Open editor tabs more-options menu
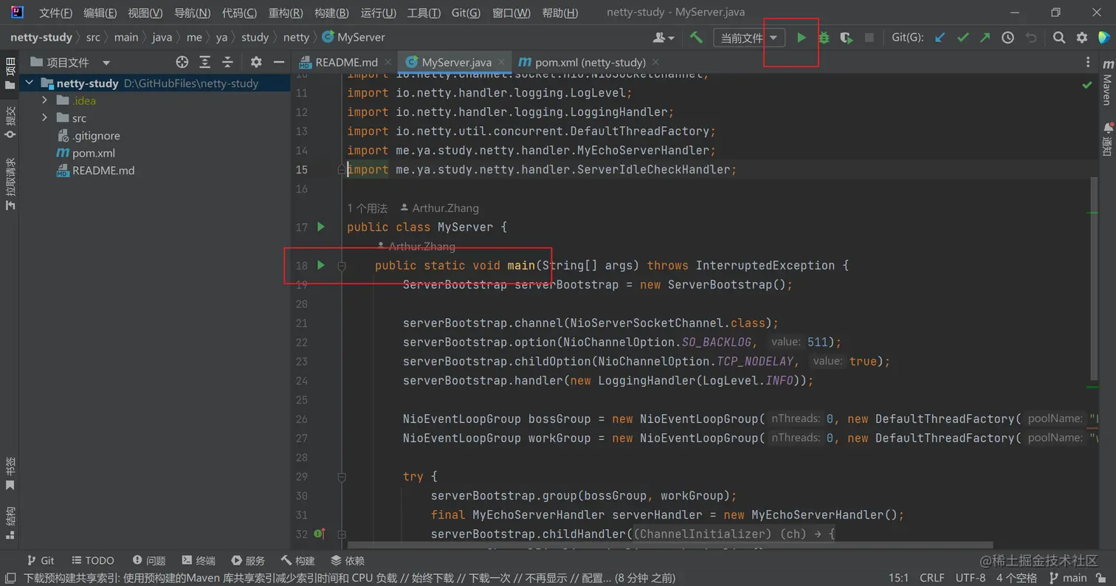Screen dimensions: 1116x586 click(x=1088, y=63)
